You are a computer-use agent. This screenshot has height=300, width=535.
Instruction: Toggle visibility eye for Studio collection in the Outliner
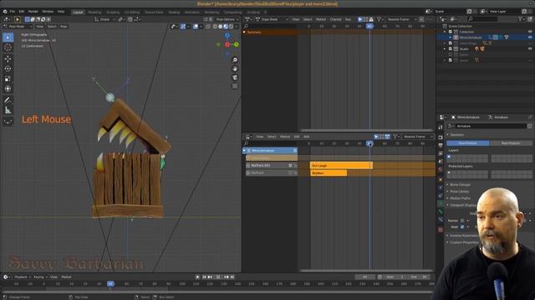(x=530, y=49)
